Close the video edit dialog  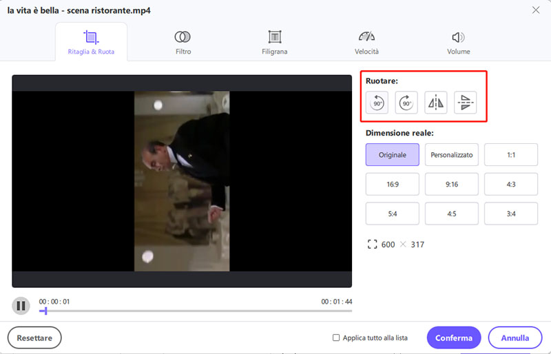coord(536,10)
